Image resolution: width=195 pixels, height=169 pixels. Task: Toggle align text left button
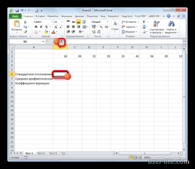(x=68, y=27)
